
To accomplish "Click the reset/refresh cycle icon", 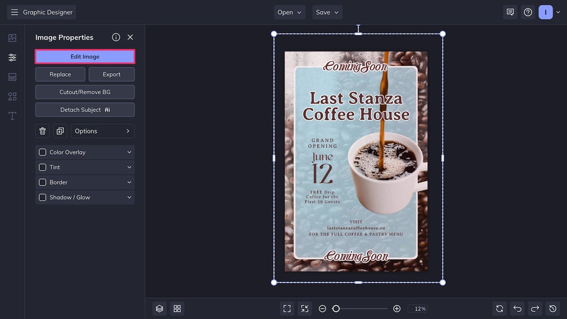I will coord(500,309).
